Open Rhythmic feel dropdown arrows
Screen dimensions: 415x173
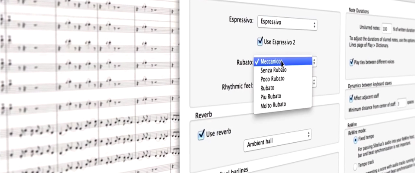pyautogui.click(x=314, y=82)
